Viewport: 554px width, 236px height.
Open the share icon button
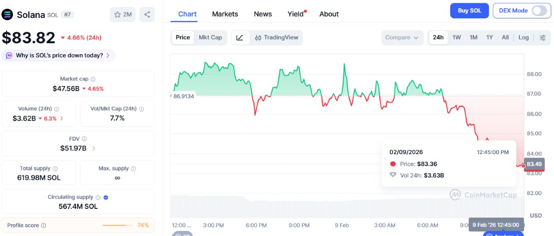pyautogui.click(x=147, y=15)
